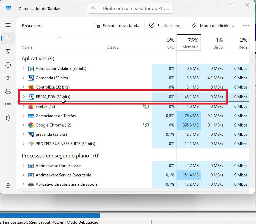Expand the ERPM_PDV process group

point(24,97)
